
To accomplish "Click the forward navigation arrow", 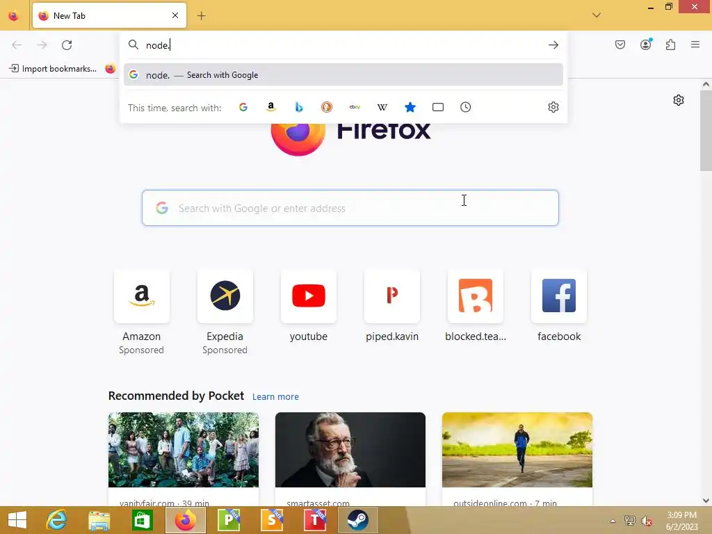I will [42, 45].
